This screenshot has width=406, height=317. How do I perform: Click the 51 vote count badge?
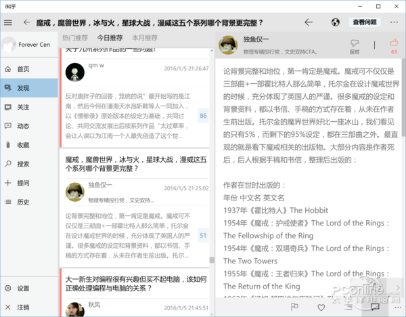click(203, 235)
